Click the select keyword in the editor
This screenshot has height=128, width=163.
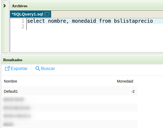(36, 21)
